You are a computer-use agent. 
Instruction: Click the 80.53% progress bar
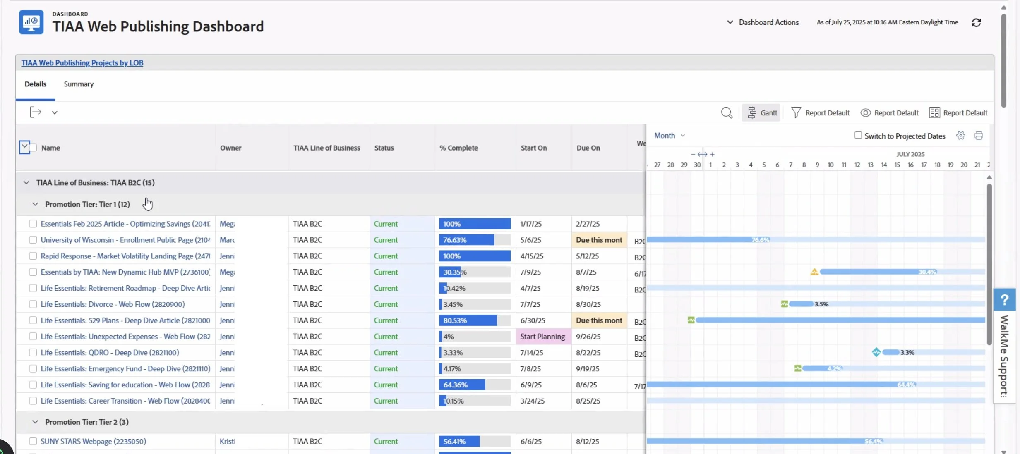pyautogui.click(x=475, y=320)
